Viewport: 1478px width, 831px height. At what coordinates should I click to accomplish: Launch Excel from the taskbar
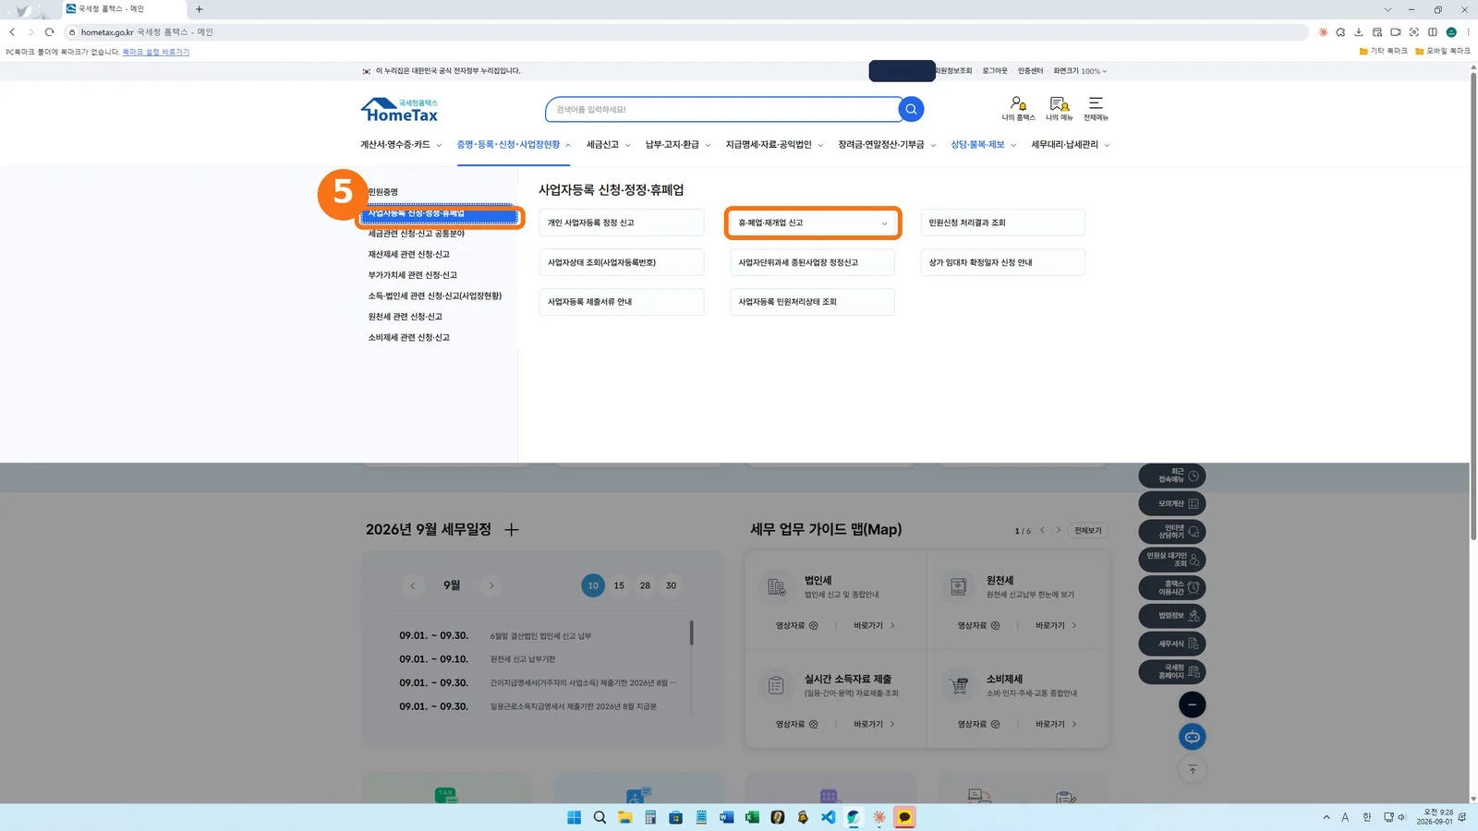[752, 817]
